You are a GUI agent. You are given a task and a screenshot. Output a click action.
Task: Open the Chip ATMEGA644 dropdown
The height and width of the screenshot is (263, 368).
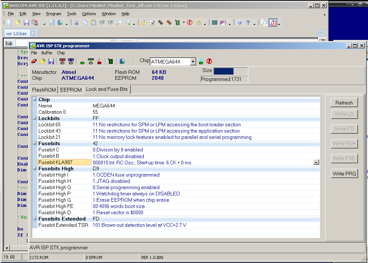(x=193, y=62)
